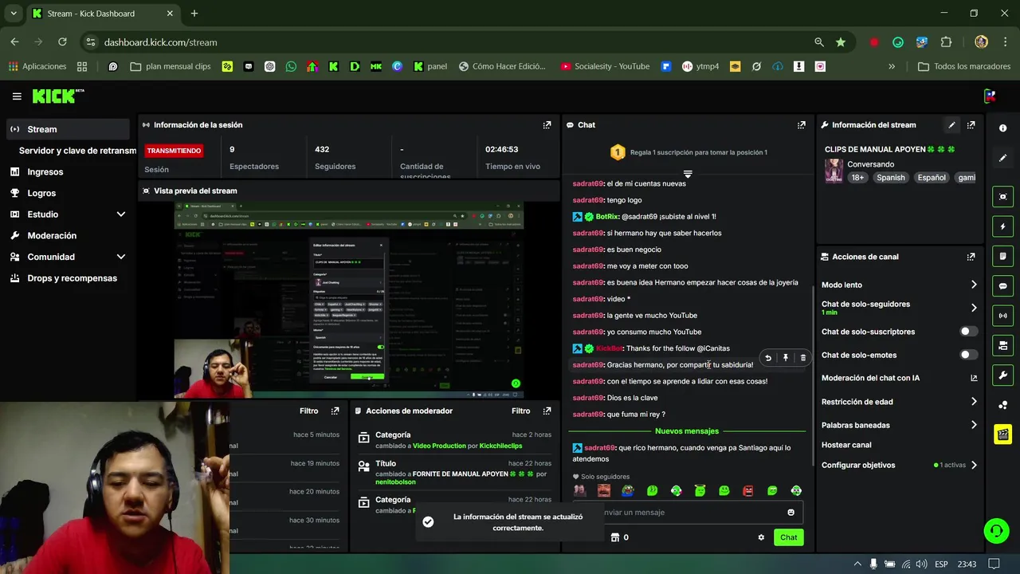Click the pencil icon in the right rail
The height and width of the screenshot is (574, 1020).
[1003, 158]
